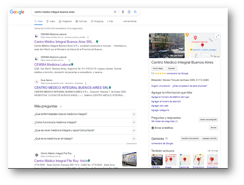Click Agregar sitio web link
244x185 pixels.
point(160,105)
